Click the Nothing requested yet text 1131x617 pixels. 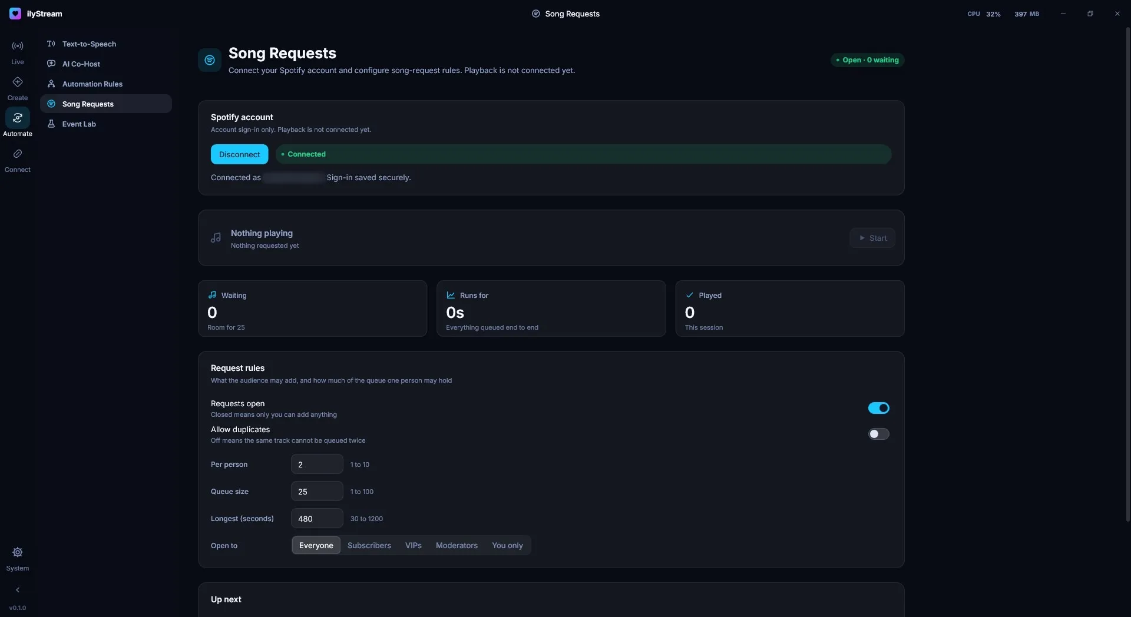coord(265,246)
